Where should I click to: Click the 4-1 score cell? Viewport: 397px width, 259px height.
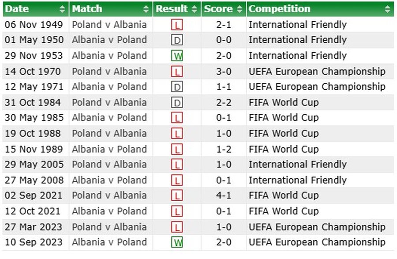tap(224, 195)
